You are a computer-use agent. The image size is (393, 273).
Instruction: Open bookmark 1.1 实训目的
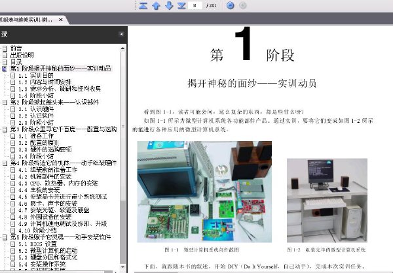click(x=36, y=75)
